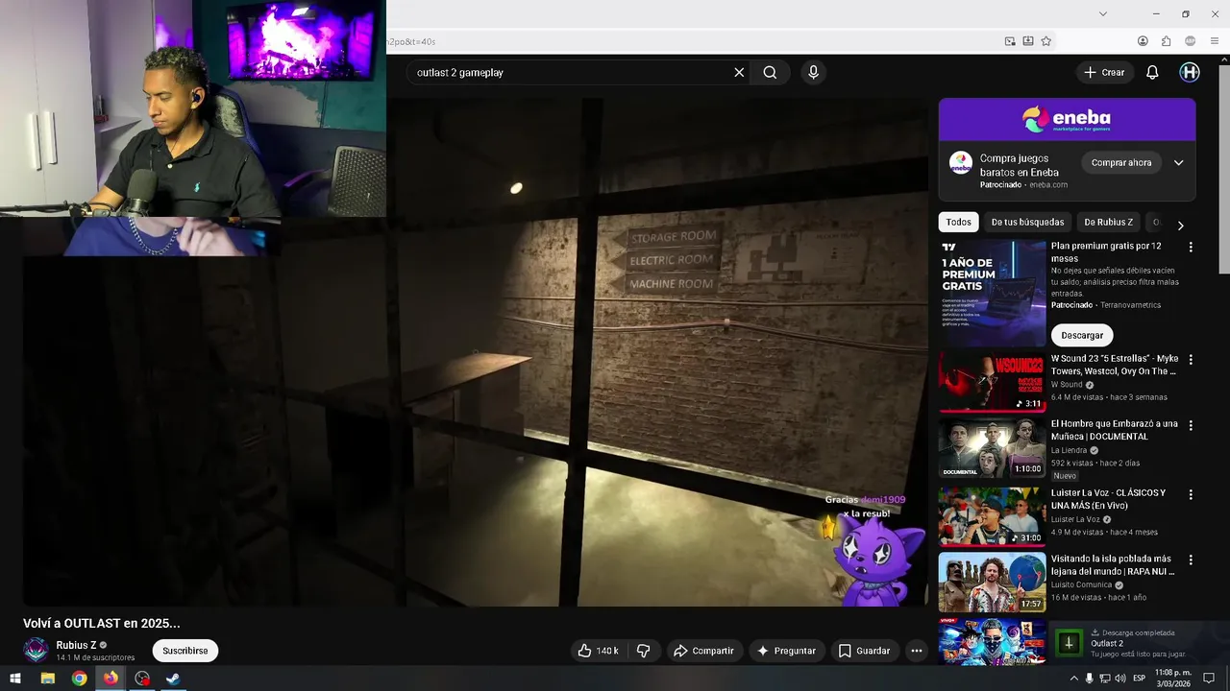Open options for Visitando la isla video
The height and width of the screenshot is (691, 1230).
click(1191, 560)
